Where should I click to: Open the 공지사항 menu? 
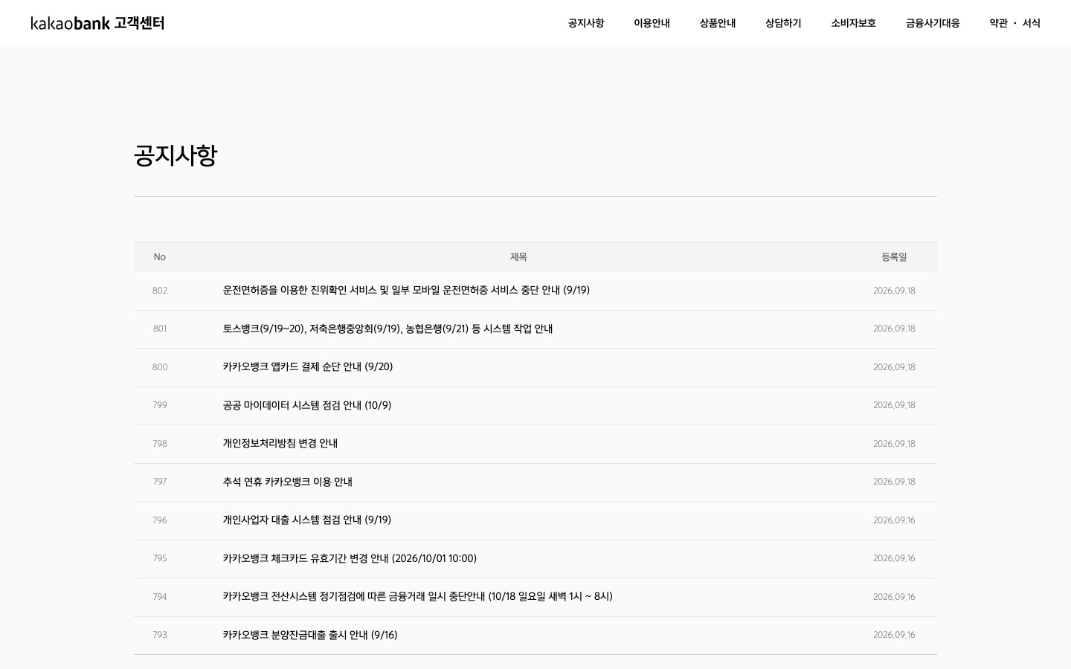pos(586,23)
